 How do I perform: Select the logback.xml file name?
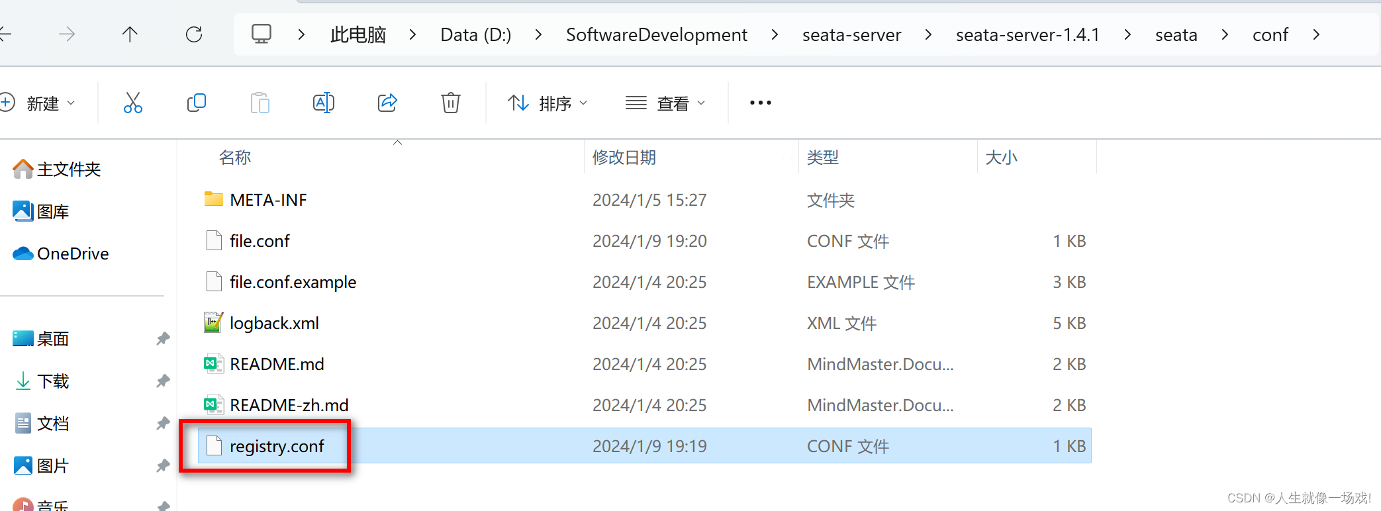(x=275, y=324)
